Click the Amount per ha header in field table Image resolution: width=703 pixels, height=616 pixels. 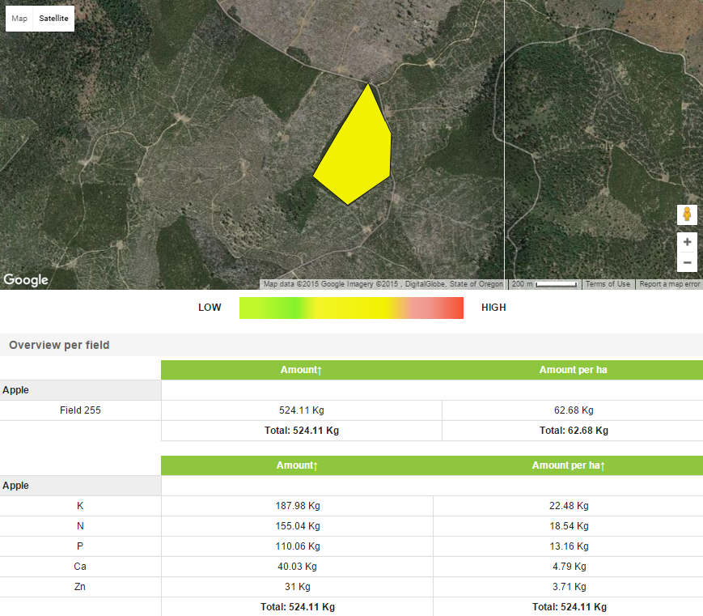(x=573, y=370)
